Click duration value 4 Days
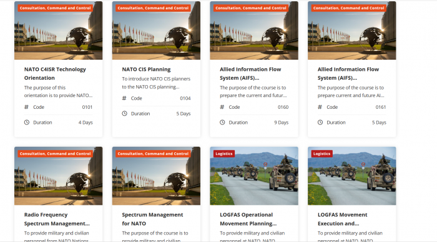 86,123
